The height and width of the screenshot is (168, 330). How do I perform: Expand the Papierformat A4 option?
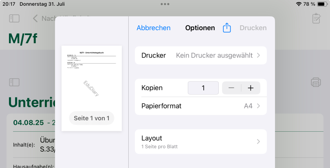coord(200,106)
